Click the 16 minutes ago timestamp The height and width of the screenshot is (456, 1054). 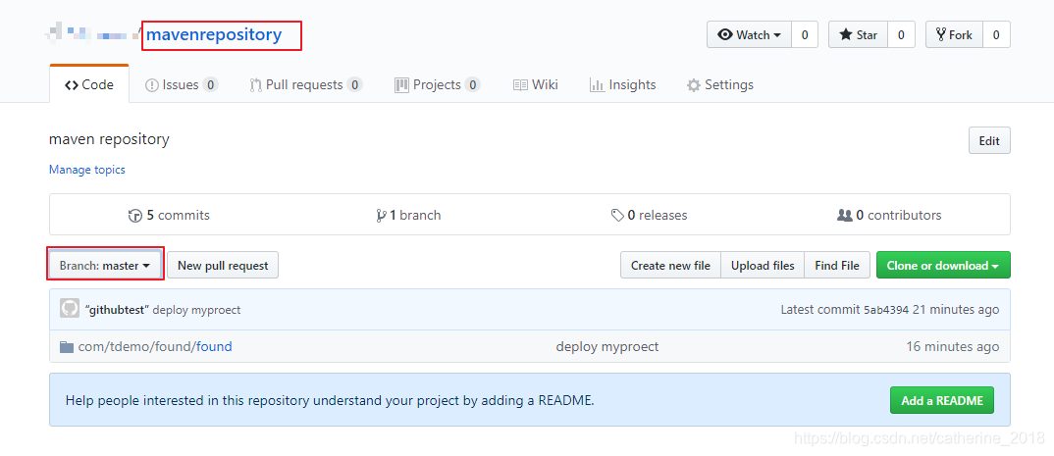point(953,346)
